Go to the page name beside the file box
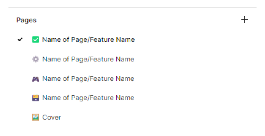 (88, 98)
